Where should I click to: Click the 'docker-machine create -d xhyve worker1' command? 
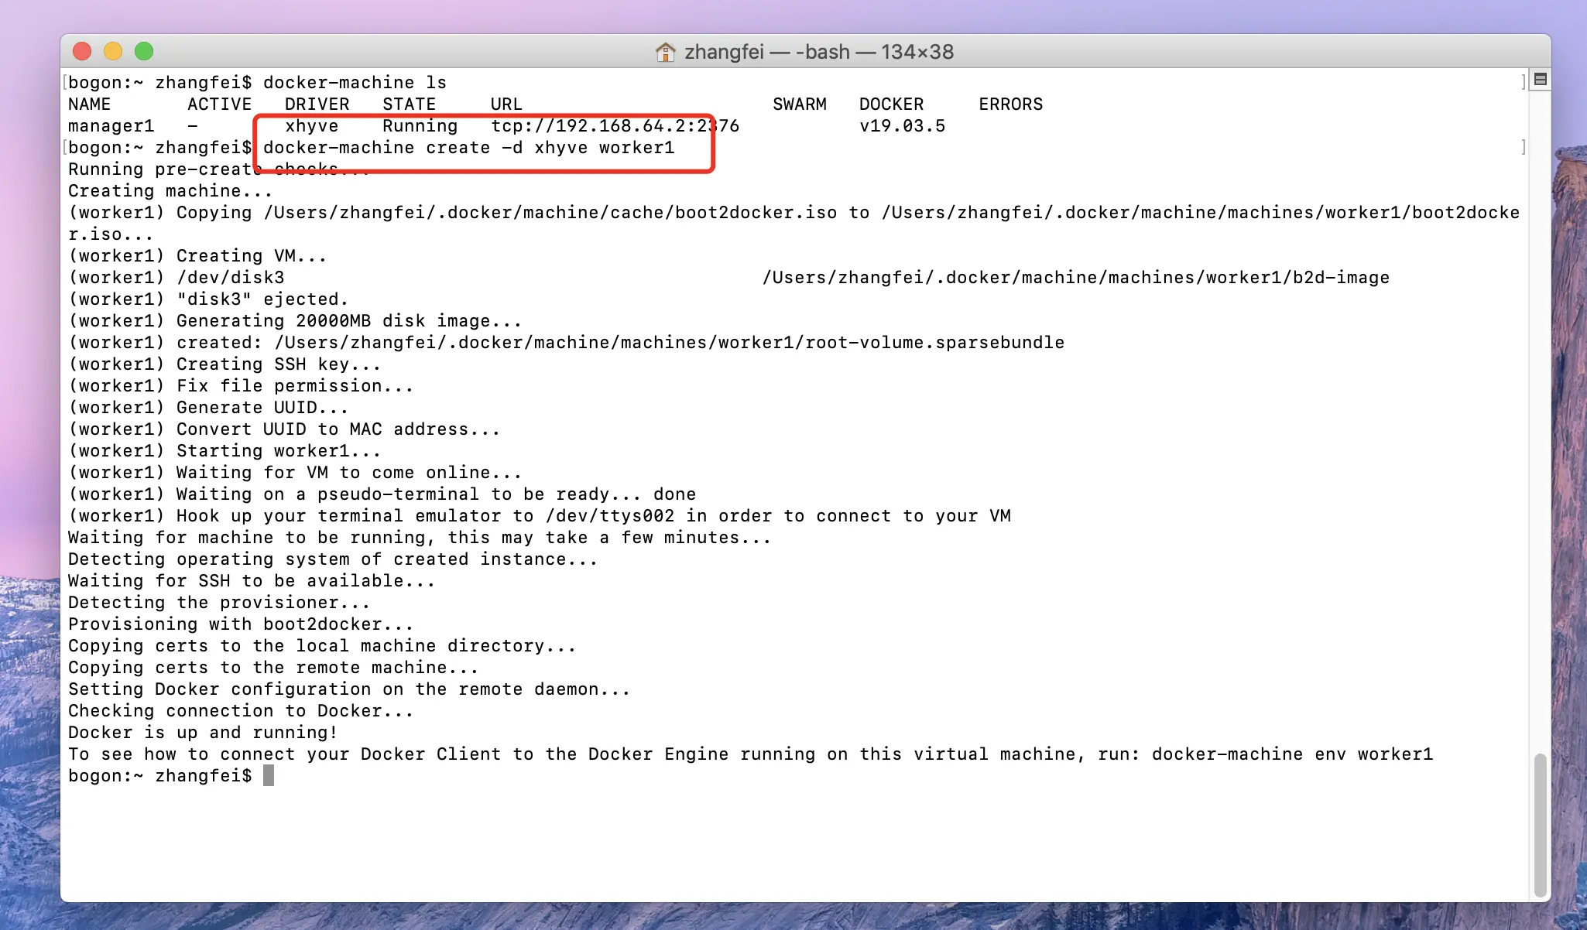click(x=468, y=147)
